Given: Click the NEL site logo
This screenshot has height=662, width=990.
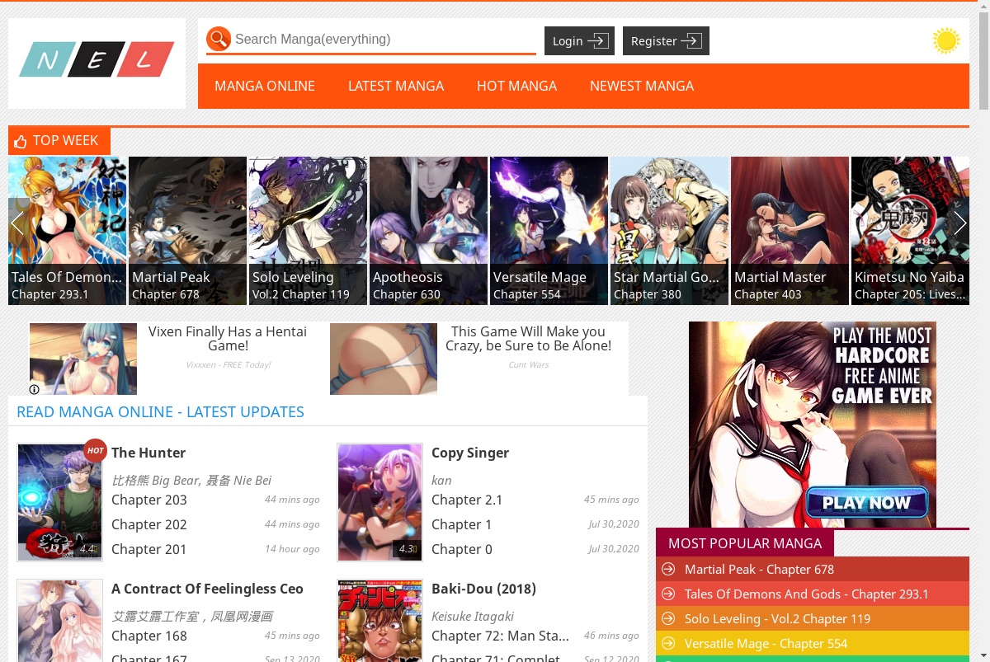Looking at the screenshot, I should pos(97,59).
